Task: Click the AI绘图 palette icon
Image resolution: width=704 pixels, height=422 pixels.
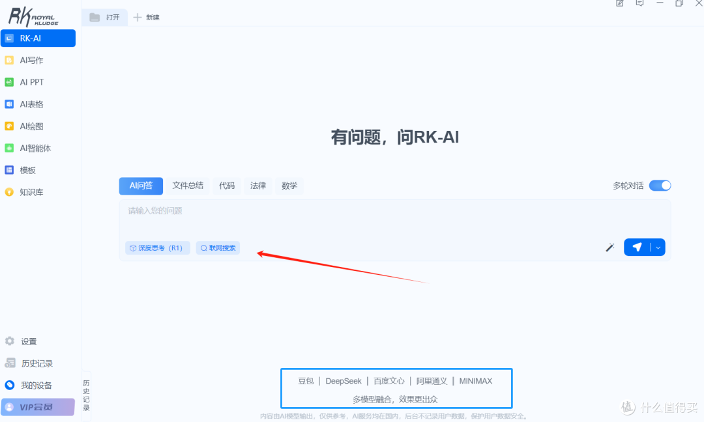Action: (x=9, y=126)
